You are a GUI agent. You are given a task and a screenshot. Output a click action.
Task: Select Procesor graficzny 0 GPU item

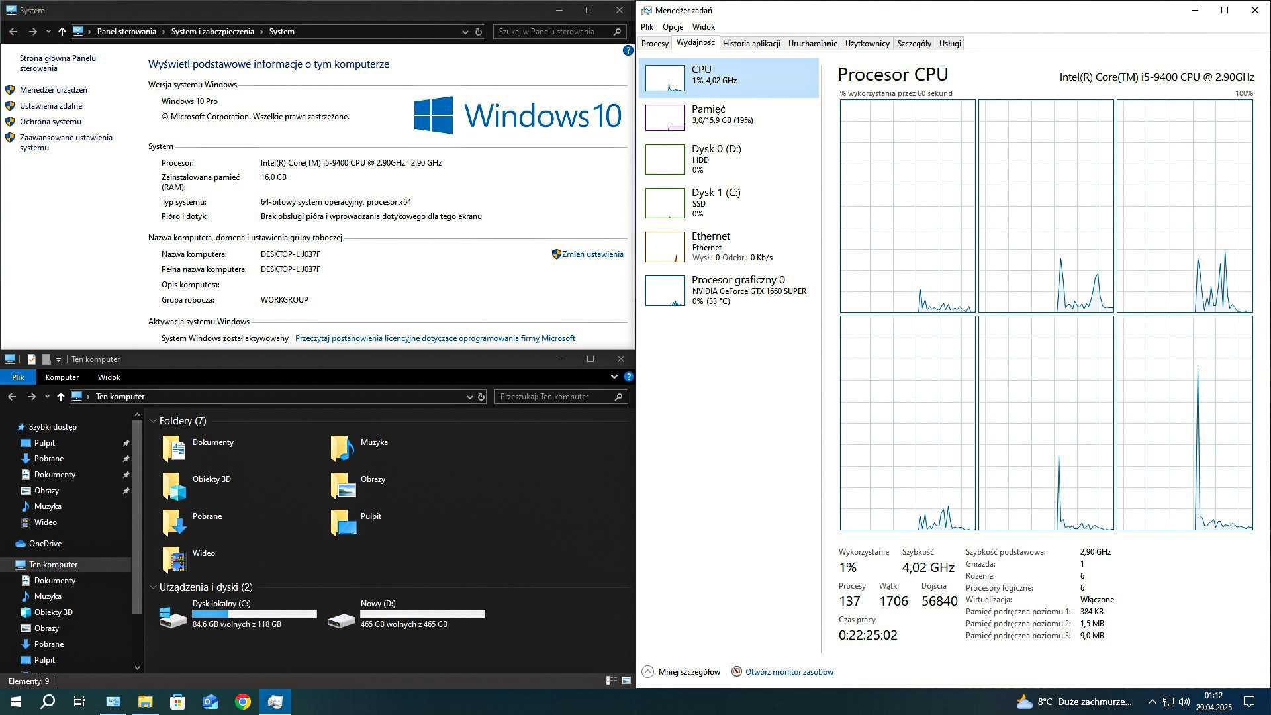(x=728, y=290)
